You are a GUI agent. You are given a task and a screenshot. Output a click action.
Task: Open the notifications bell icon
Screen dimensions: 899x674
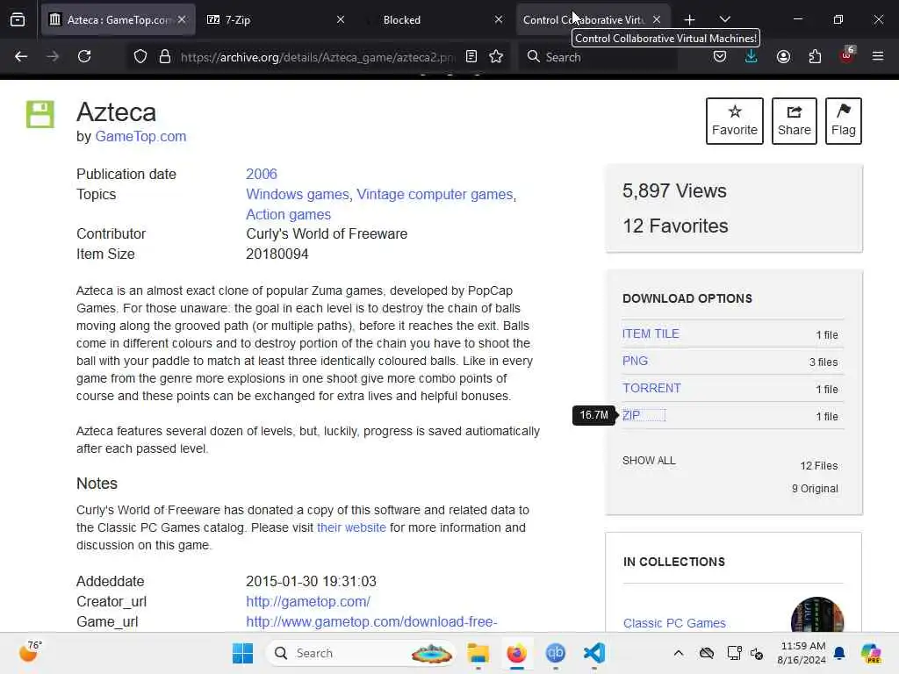[839, 653]
